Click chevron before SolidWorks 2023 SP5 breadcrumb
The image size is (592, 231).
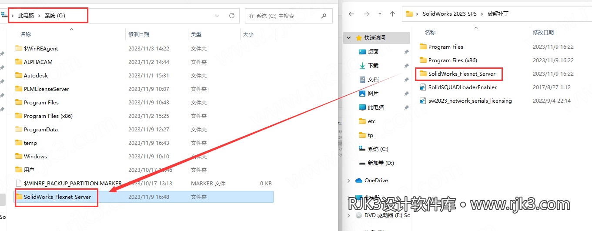[418, 14]
